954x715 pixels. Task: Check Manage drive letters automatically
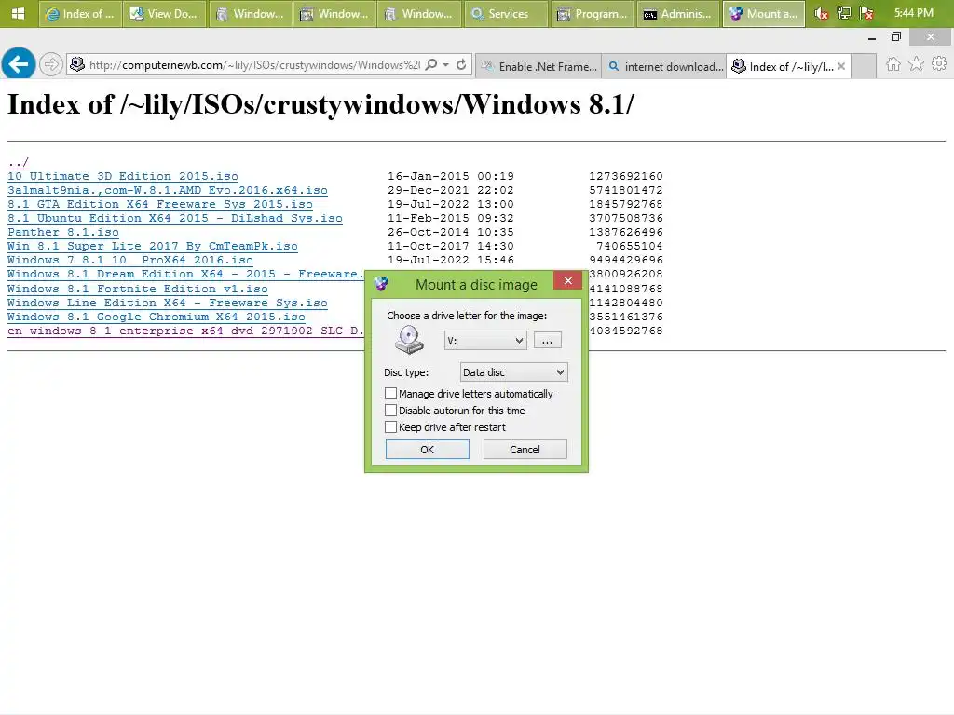pos(390,394)
